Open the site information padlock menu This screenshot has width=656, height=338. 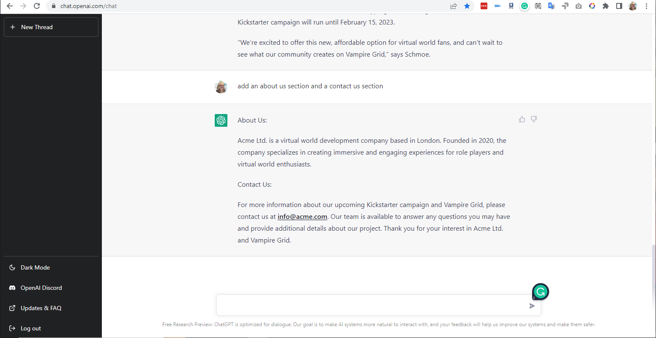53,6
